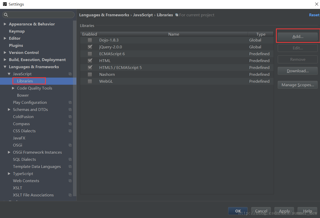320x218 pixels.
Task: Click project-level icon beside Schemas and DTDs
Action: 70,110
